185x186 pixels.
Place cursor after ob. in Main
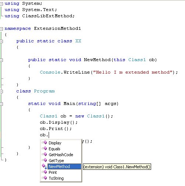(49, 135)
